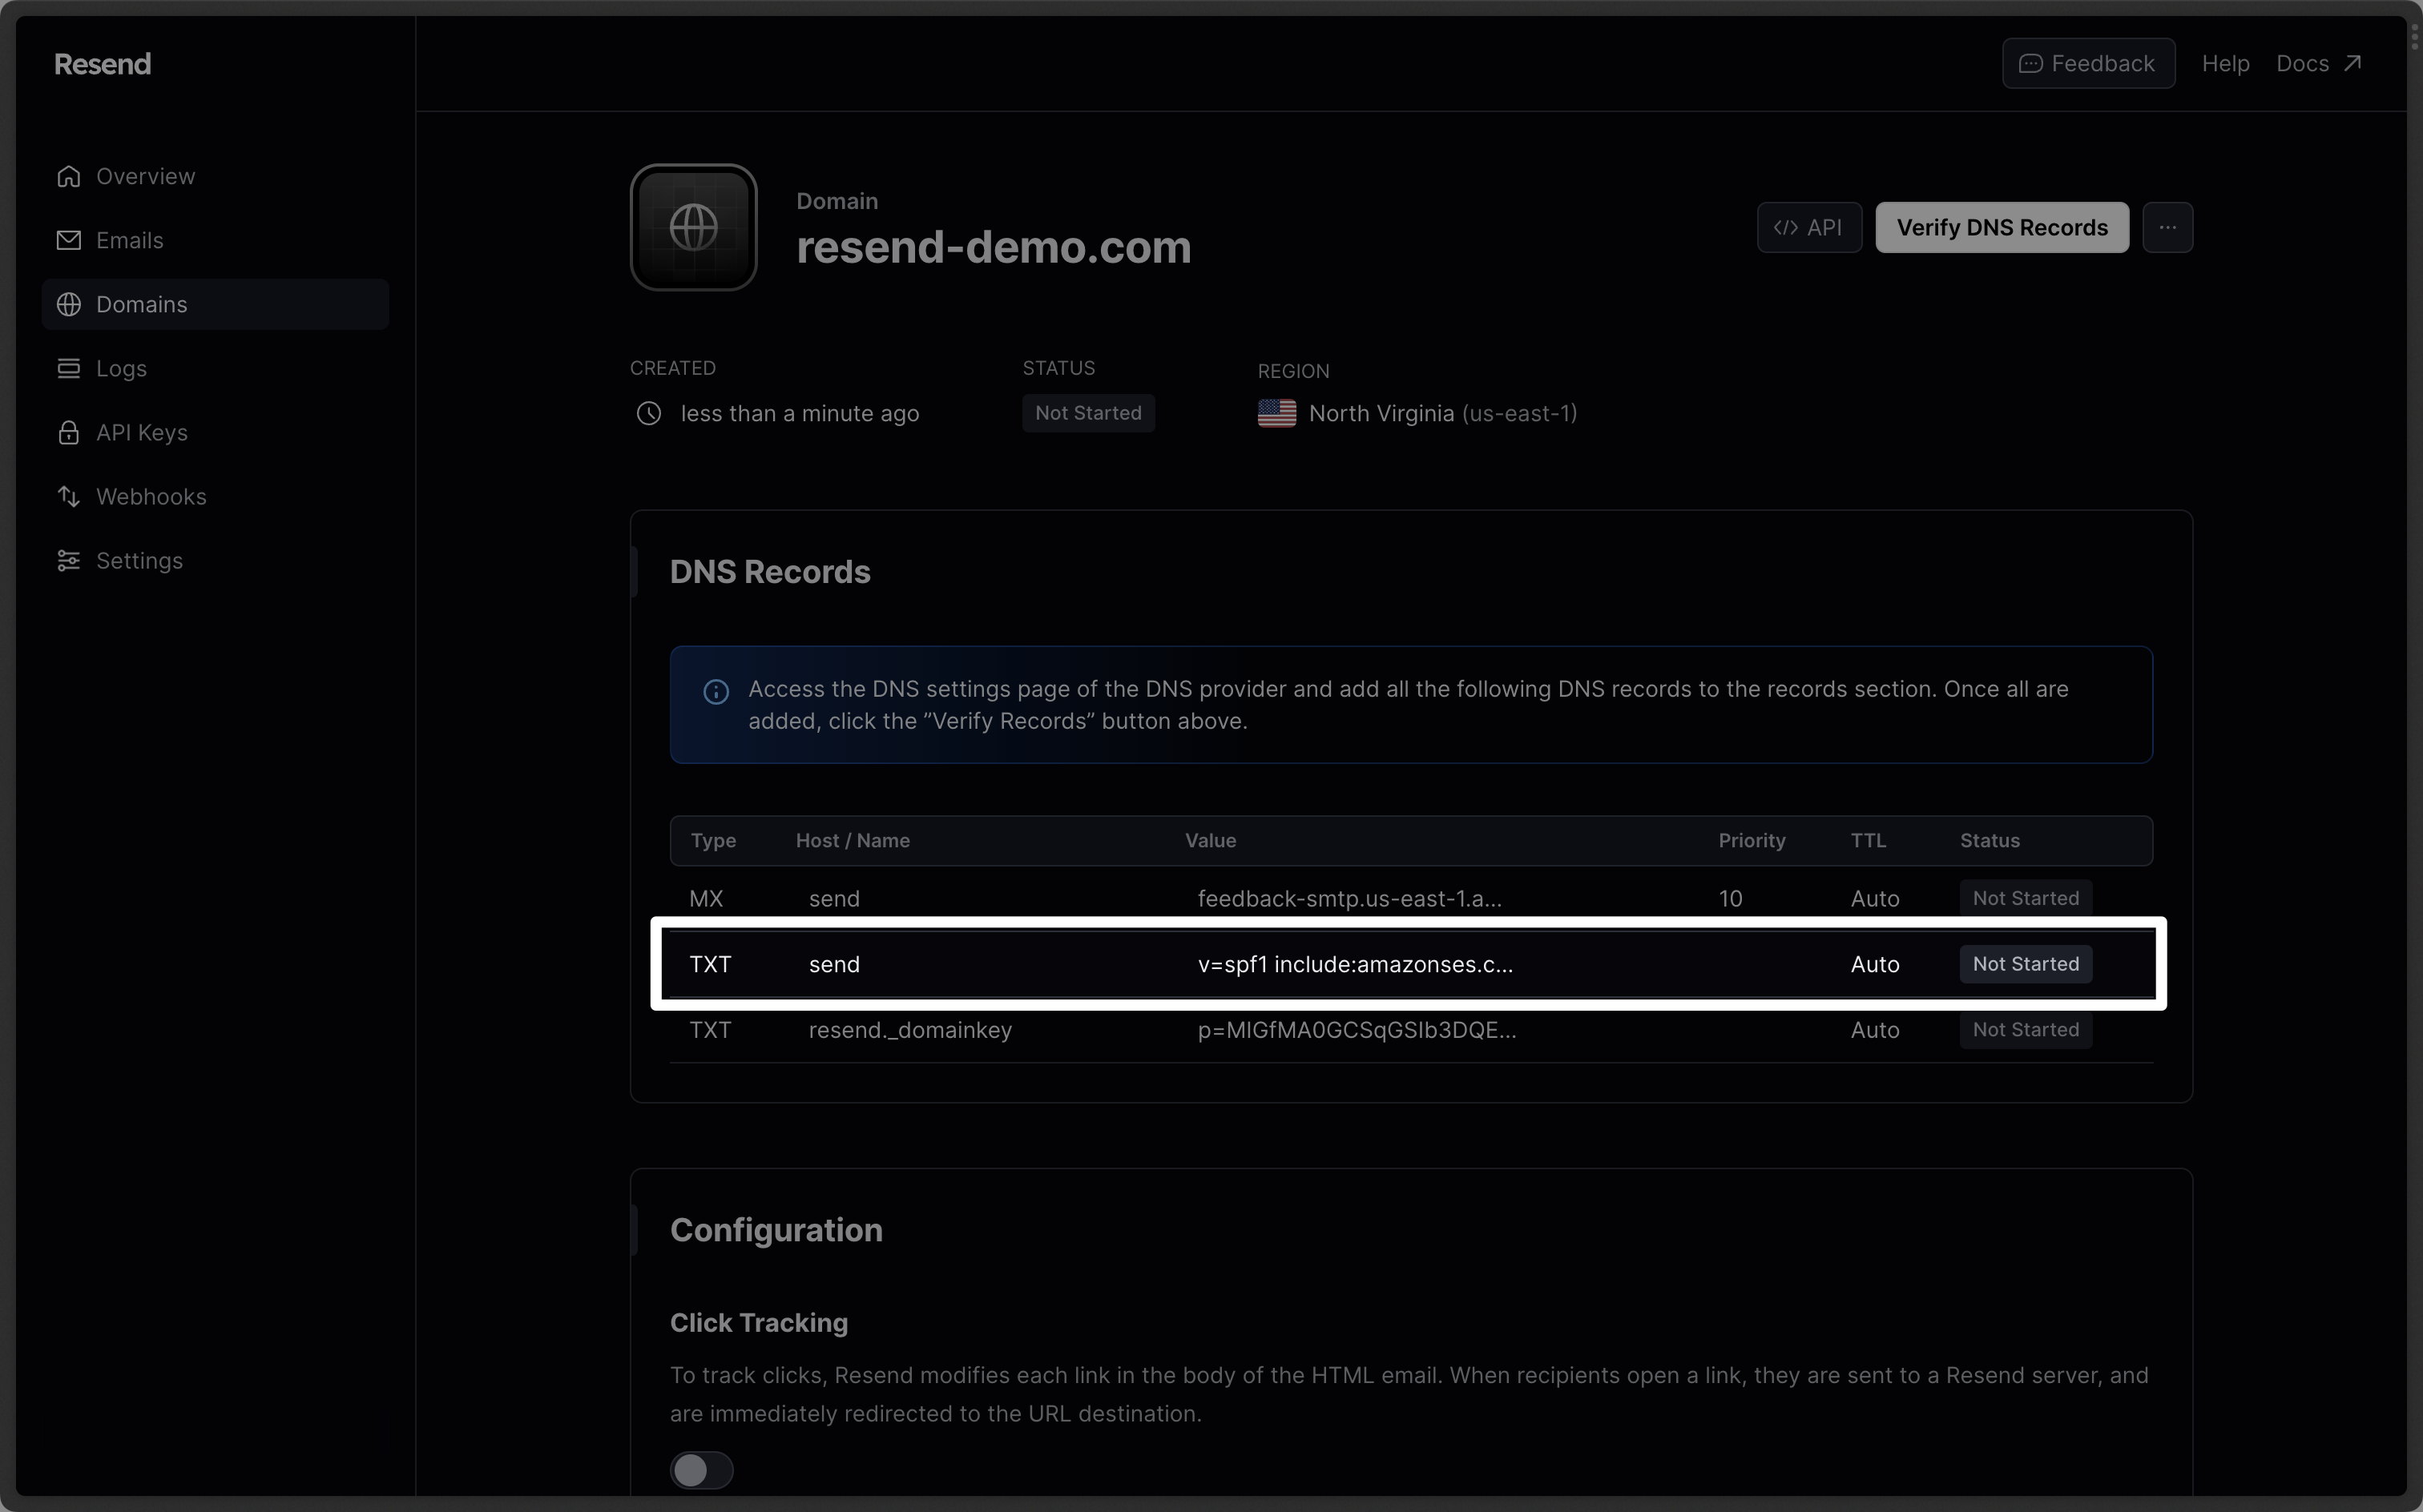The height and width of the screenshot is (1512, 2423).
Task: Copy the p=MIGfMA0GCSqGSIb3DQE value
Action: pos(1357,1030)
